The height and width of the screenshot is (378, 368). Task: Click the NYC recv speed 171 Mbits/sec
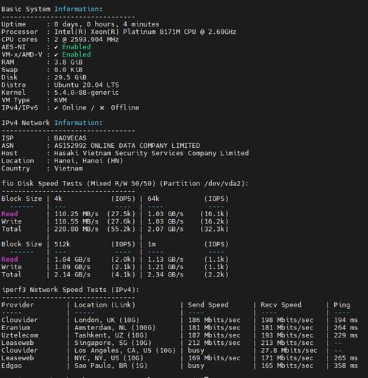287,358
